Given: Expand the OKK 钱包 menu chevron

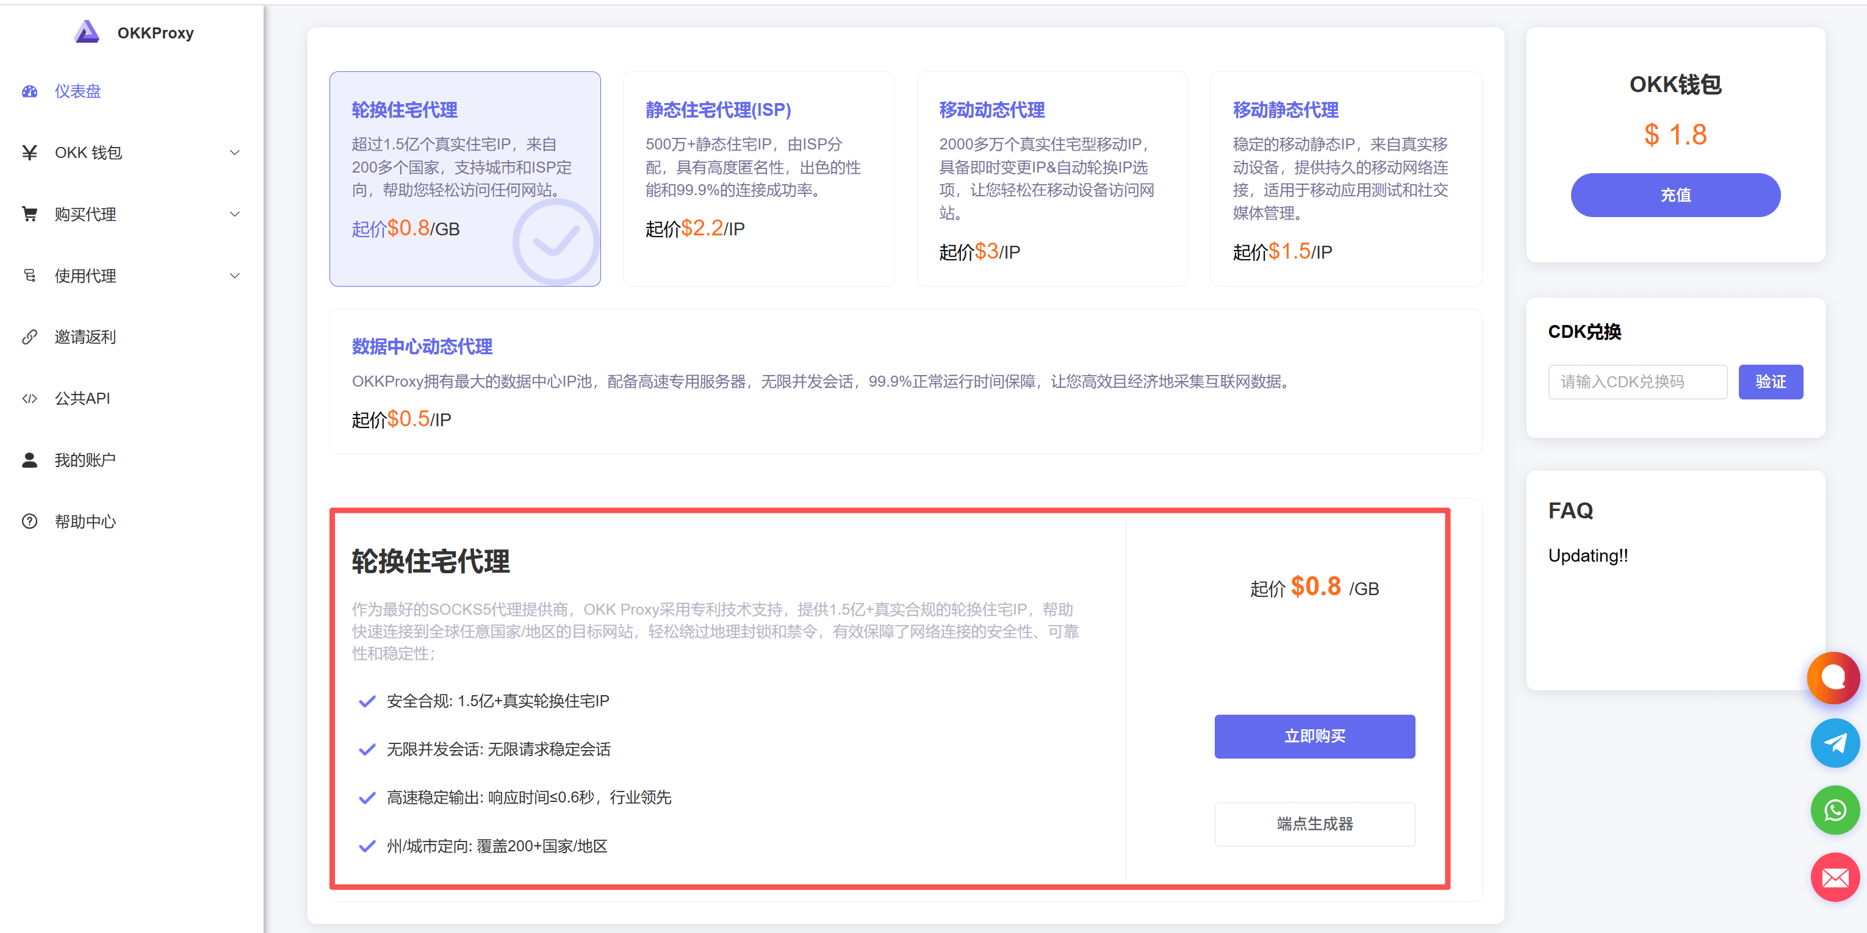Looking at the screenshot, I should coord(235,153).
